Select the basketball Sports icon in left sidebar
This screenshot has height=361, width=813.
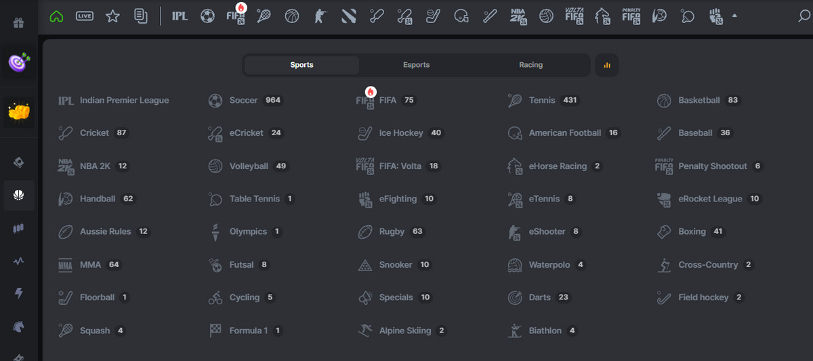pos(19,195)
